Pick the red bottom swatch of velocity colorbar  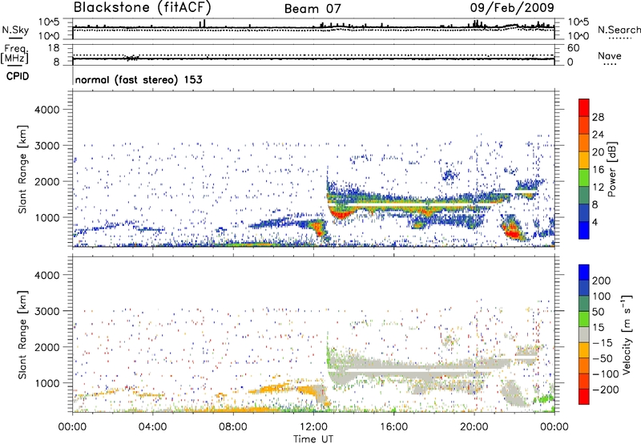point(584,397)
